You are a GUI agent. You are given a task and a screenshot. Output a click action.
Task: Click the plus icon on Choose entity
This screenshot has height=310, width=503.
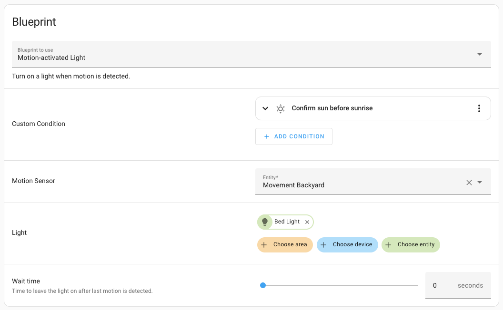click(388, 245)
